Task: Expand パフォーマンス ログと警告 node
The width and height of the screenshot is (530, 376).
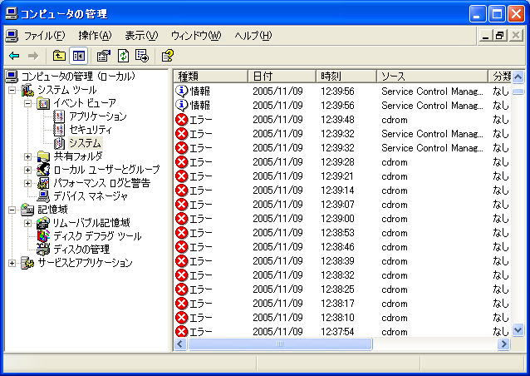Action: tap(27, 184)
